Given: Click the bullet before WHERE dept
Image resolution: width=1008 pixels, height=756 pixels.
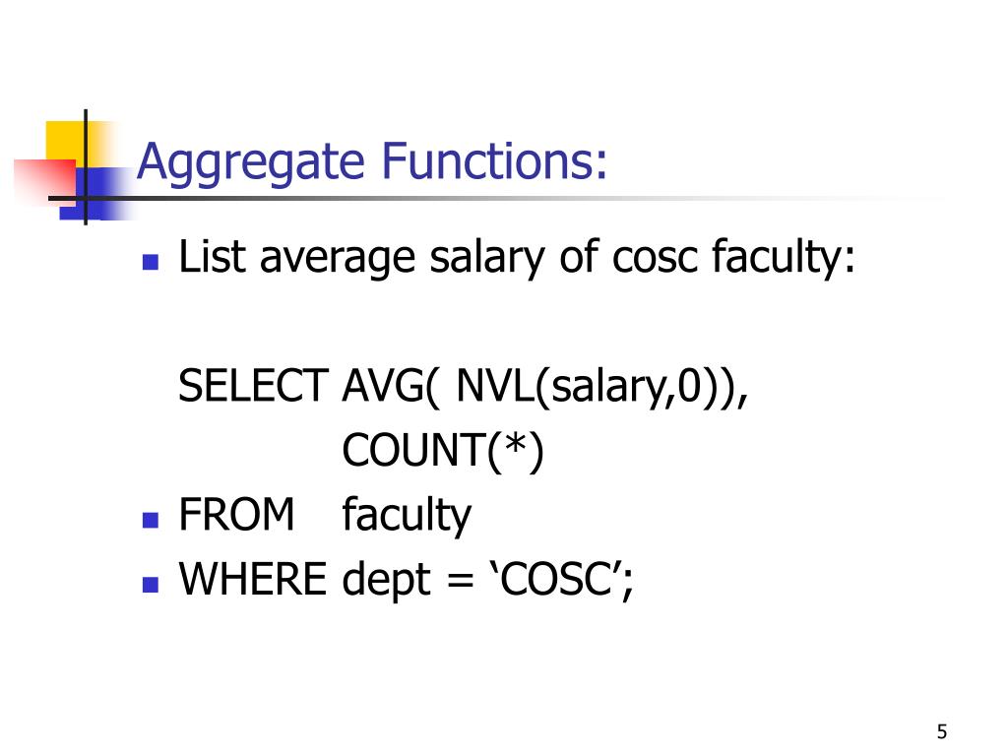Looking at the screenshot, I should (151, 584).
